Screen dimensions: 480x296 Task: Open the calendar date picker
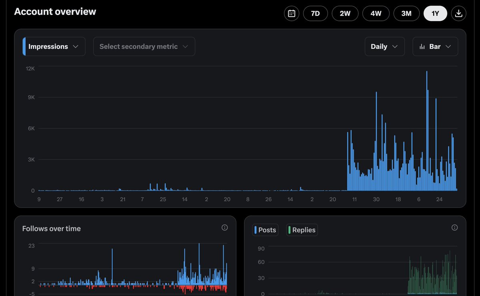tap(292, 13)
